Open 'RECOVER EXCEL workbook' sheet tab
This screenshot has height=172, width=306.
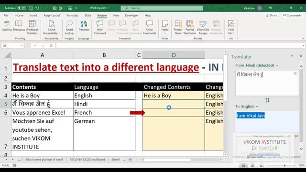coord(87,160)
